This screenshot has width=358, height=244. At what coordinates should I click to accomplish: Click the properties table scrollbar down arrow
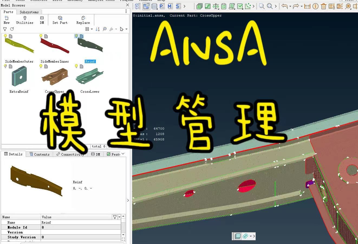pyautogui.click(x=123, y=235)
